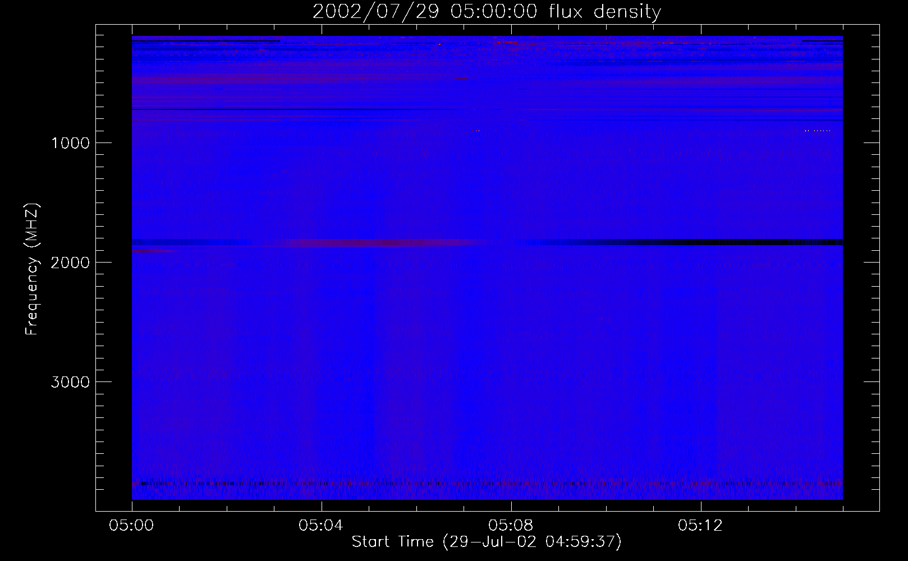Click the 05:08 time tick label

click(x=511, y=526)
